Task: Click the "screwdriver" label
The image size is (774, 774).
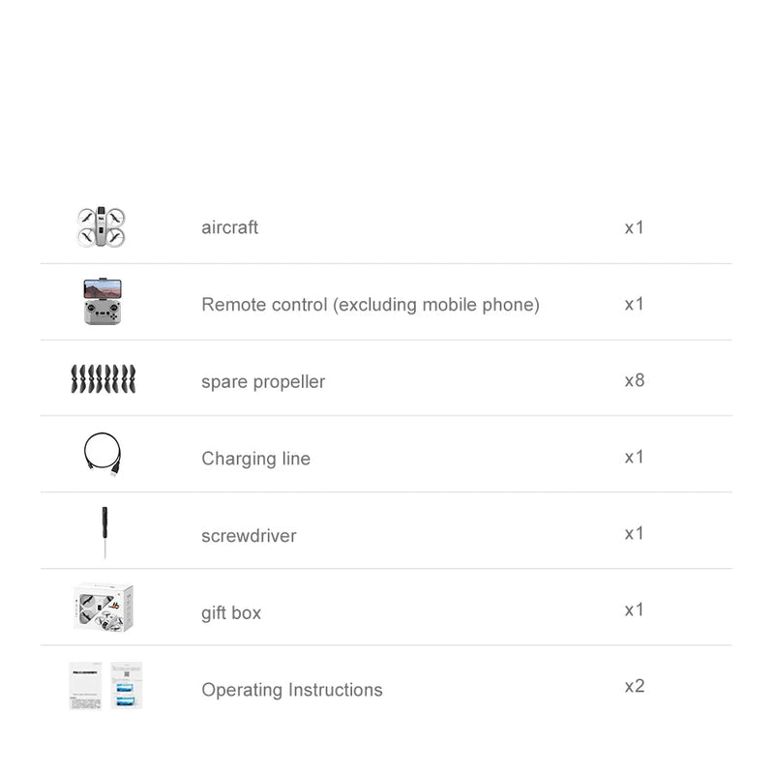Action: coord(249,535)
